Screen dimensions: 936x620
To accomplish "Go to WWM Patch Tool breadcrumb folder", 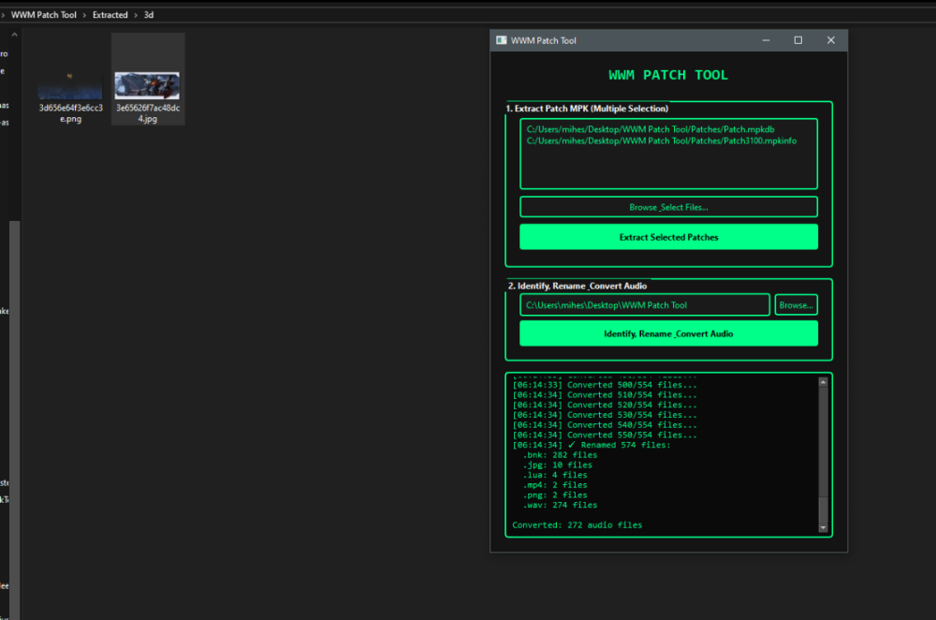I will tap(43, 15).
